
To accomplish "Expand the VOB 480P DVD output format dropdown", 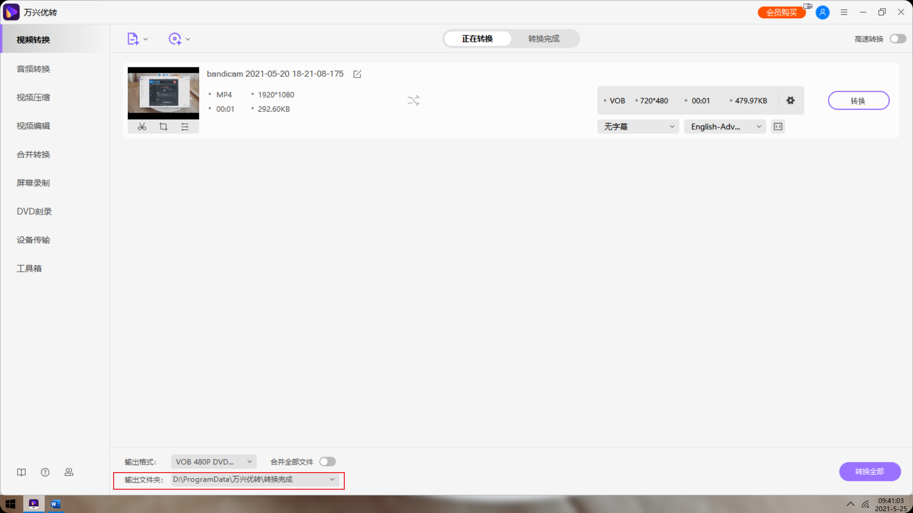I will (214, 462).
